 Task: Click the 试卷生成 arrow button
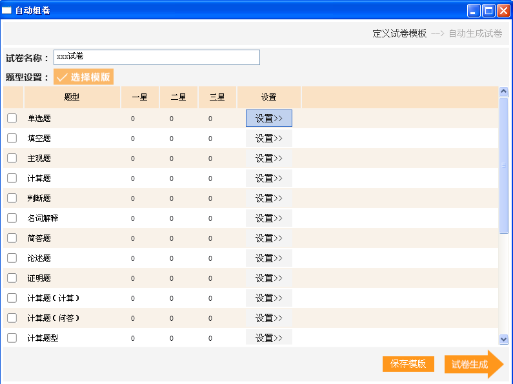474,364
